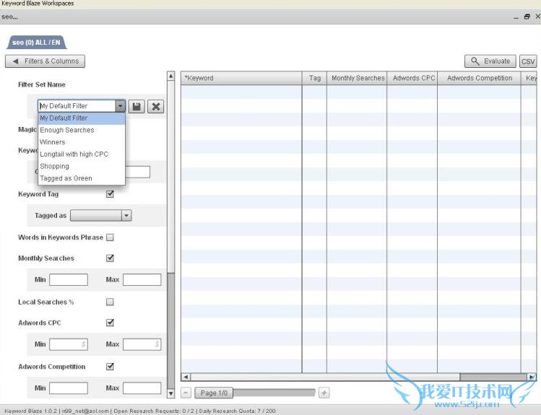
Task: Minimize the seo workspace window
Action: (x=516, y=17)
